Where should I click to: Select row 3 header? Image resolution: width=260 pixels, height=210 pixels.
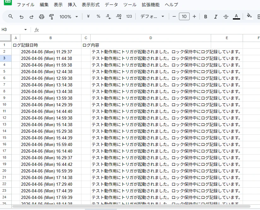click(6, 58)
